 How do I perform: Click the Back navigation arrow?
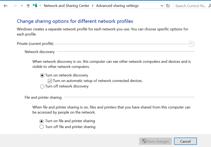6,6
